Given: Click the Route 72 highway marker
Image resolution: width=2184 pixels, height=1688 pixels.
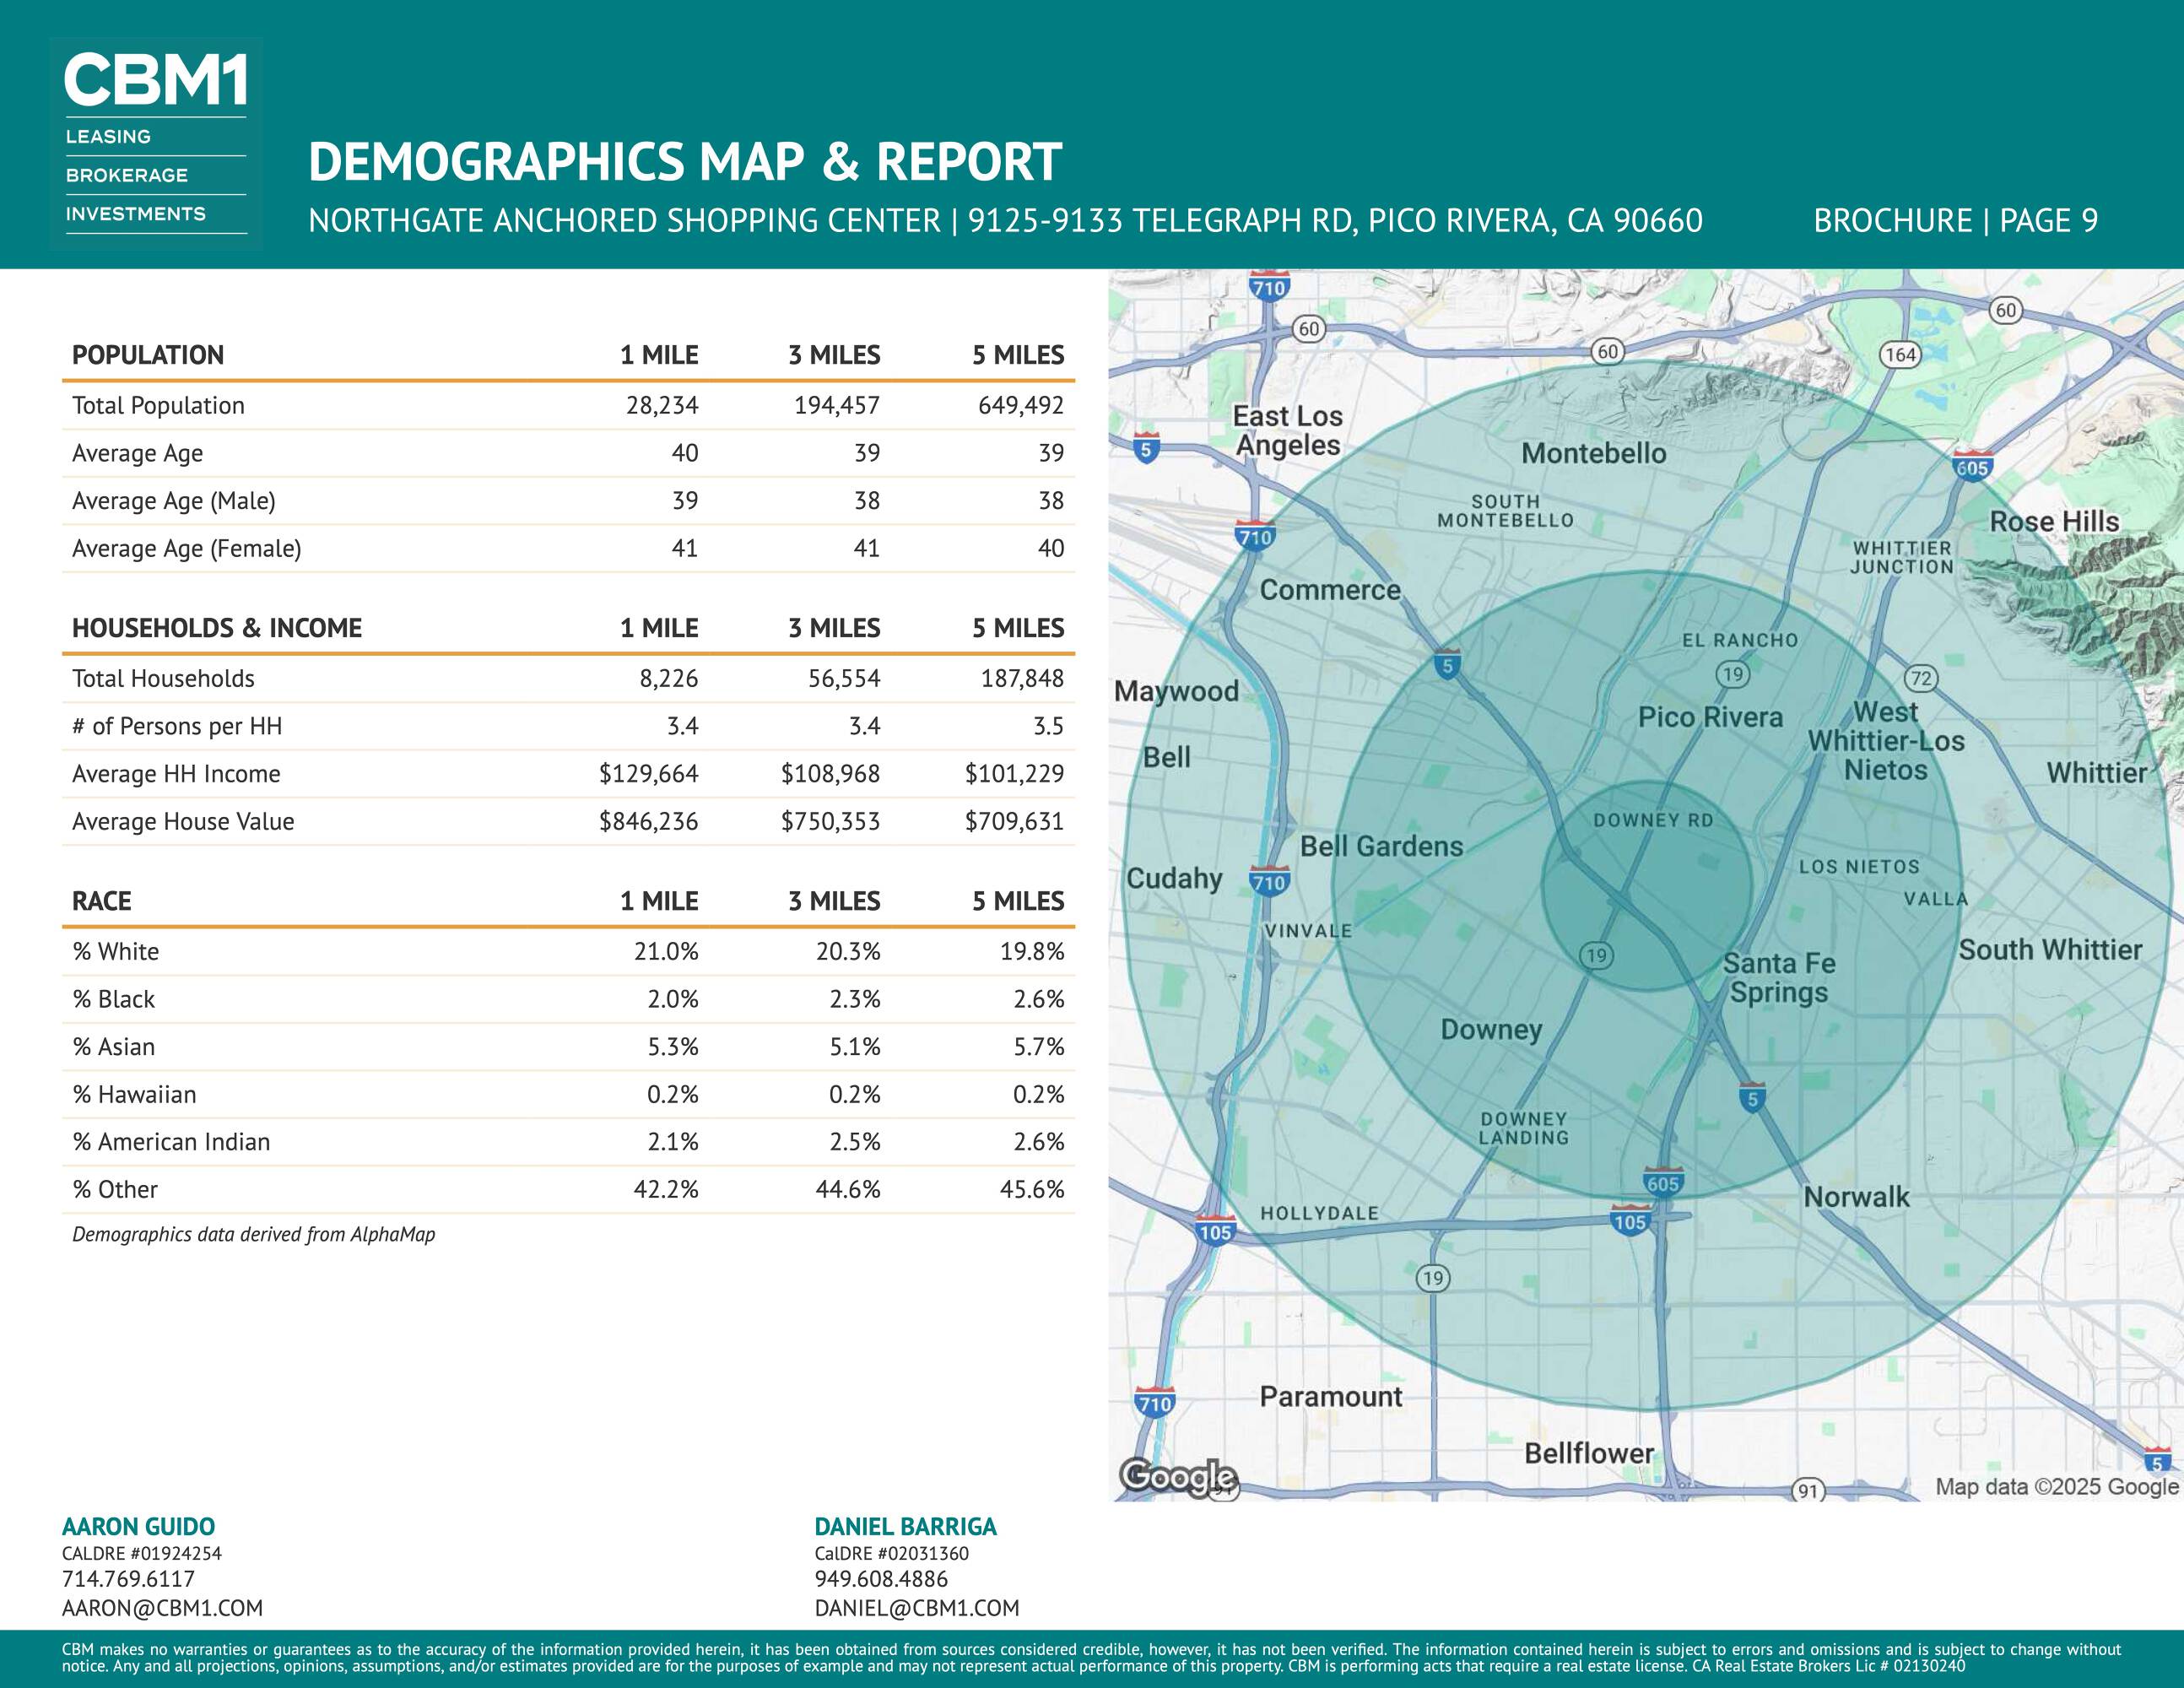Looking at the screenshot, I should tap(1920, 678).
